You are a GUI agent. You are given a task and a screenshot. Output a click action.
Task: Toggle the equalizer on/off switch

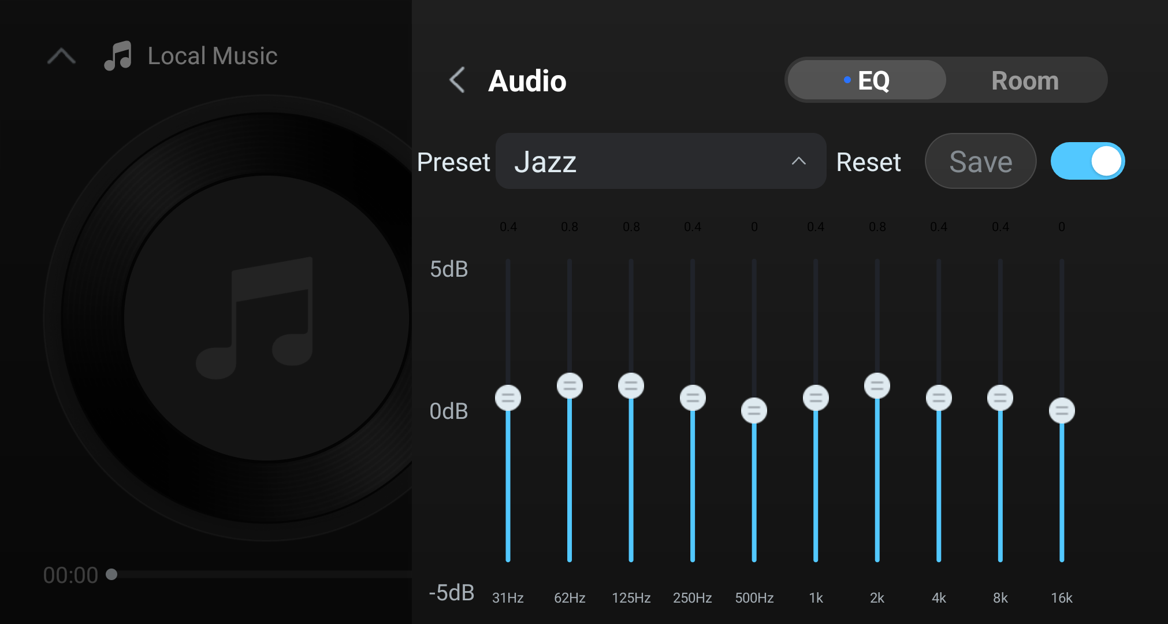coord(1087,161)
